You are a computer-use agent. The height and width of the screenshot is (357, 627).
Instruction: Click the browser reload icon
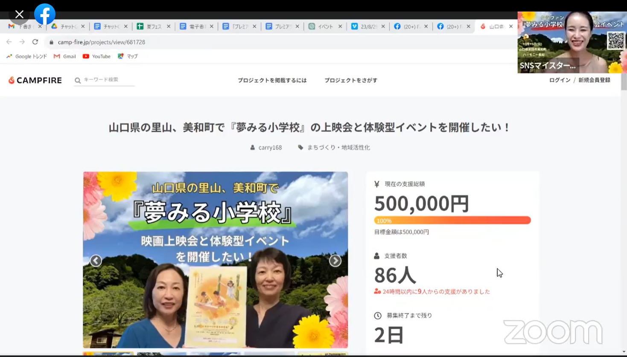pyautogui.click(x=35, y=42)
